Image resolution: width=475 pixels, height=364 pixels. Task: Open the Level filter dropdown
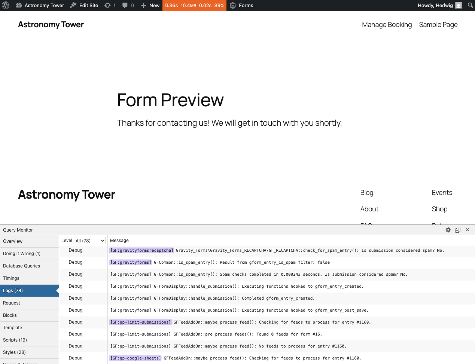90,241
